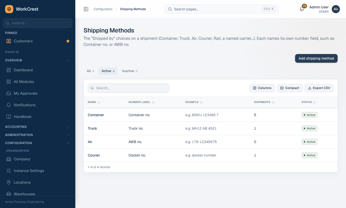Image resolution: width=346 pixels, height=208 pixels.
Task: Collapse the Overview section chevron
Action: tap(68, 60)
